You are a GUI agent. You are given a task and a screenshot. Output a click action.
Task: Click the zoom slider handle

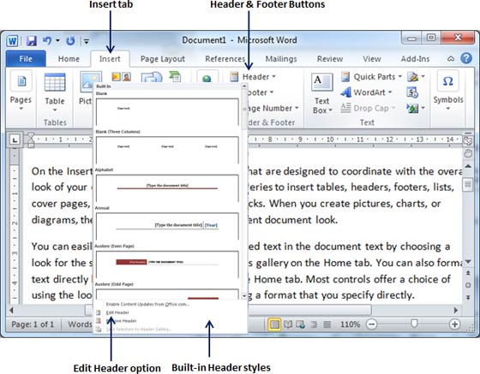click(414, 324)
